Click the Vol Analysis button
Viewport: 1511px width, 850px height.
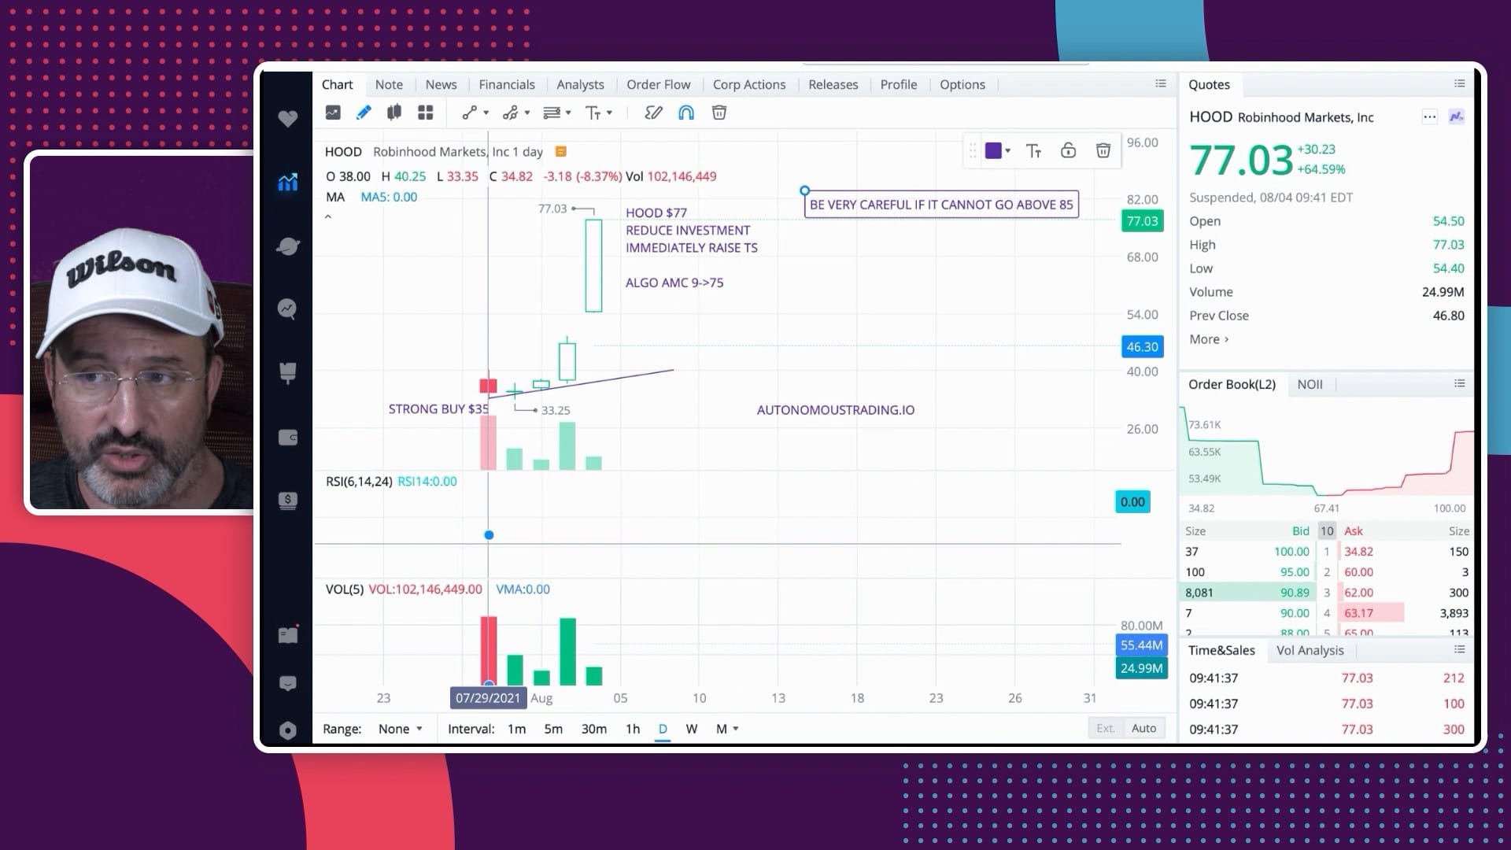(1310, 649)
